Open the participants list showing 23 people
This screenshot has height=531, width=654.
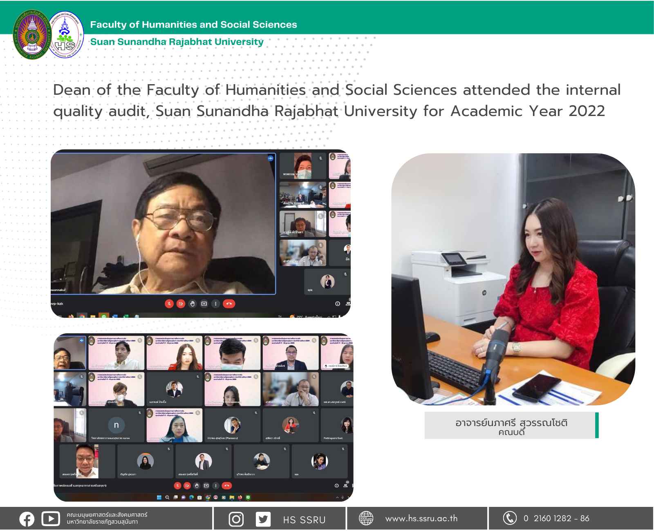[346, 485]
